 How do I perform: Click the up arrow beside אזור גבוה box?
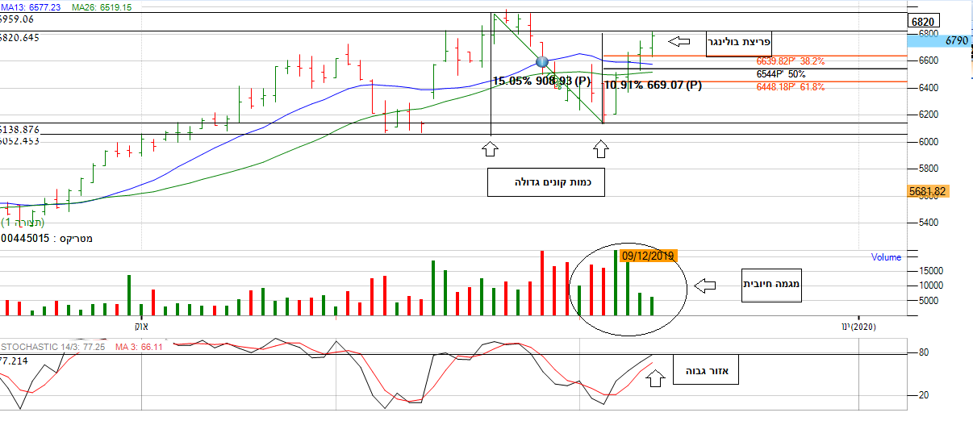tap(655, 377)
